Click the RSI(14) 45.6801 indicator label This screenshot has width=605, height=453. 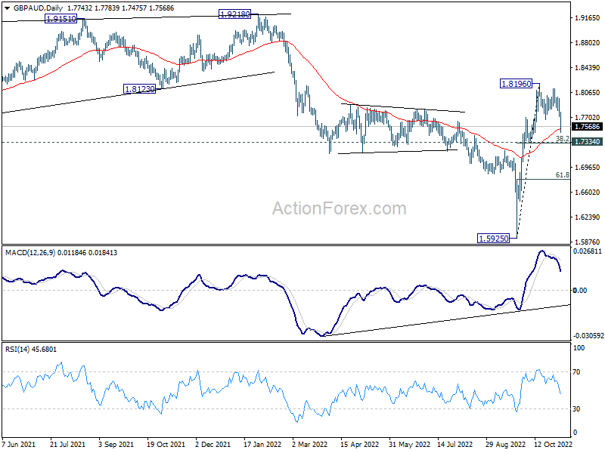click(x=30, y=350)
